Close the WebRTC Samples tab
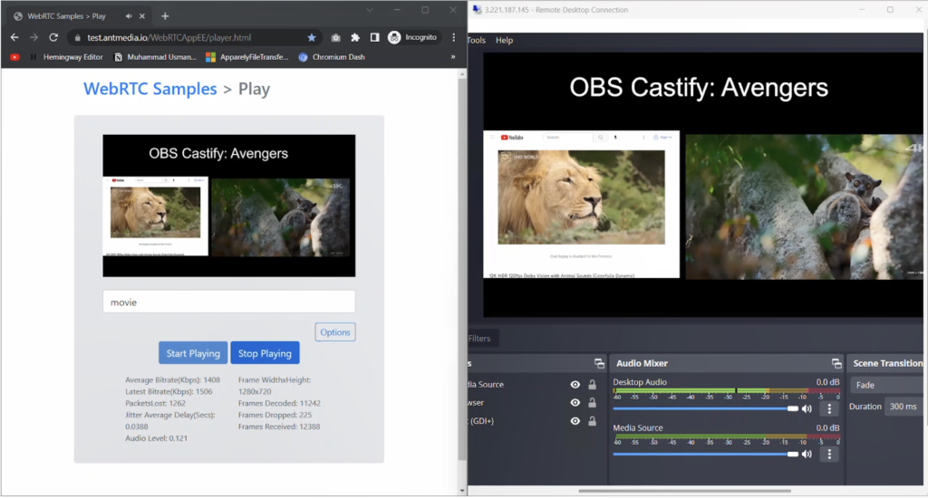Screen dimensions: 928x498 (x=142, y=16)
